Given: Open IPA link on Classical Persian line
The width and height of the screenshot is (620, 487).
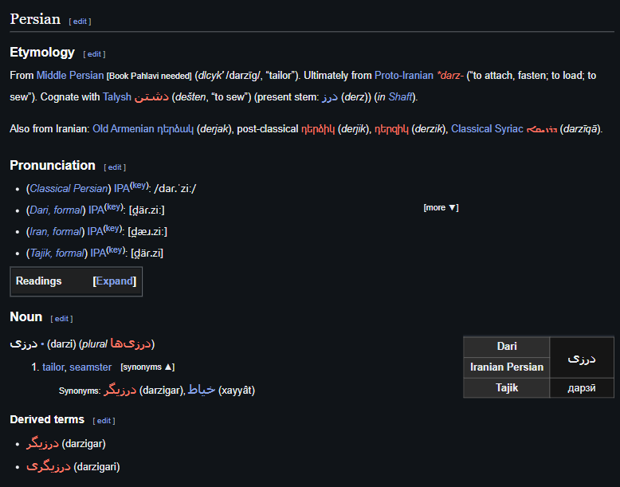Looking at the screenshot, I should pos(122,188).
